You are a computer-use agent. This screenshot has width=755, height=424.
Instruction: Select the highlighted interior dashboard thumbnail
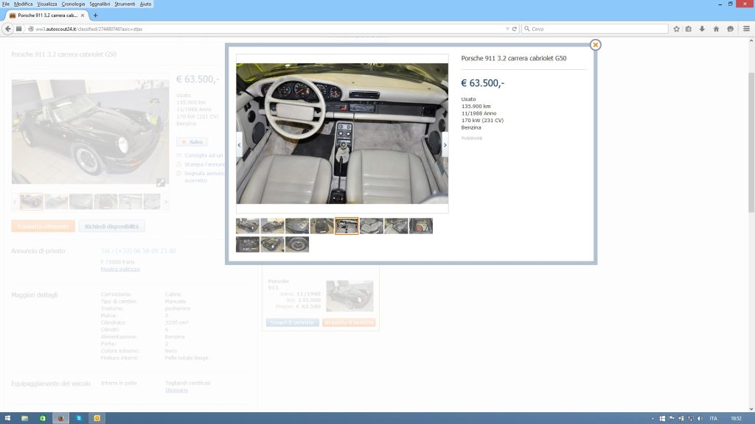pyautogui.click(x=347, y=226)
